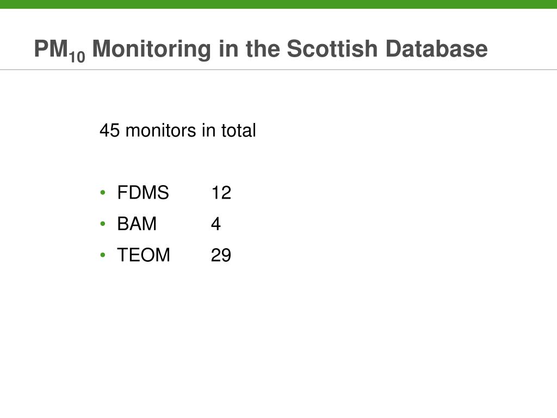Click the BAM count value 4
557x418 pixels.
215,224
